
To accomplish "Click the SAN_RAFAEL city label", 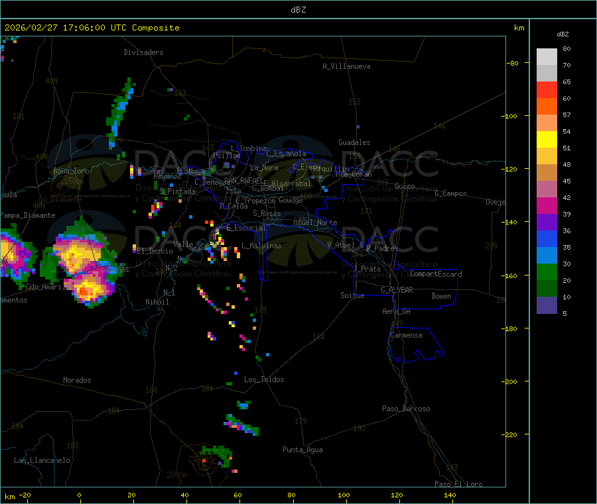I will click(x=243, y=180).
